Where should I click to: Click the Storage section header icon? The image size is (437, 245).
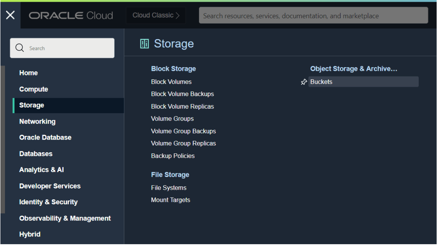click(144, 44)
